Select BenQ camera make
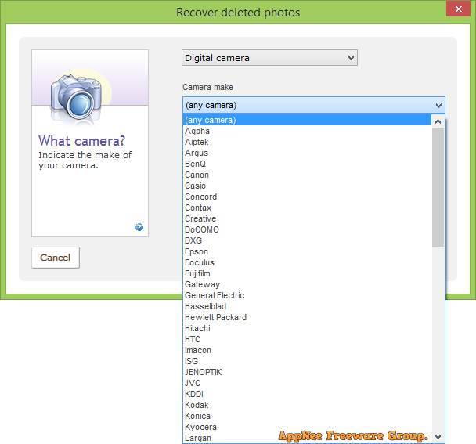 tap(307, 164)
